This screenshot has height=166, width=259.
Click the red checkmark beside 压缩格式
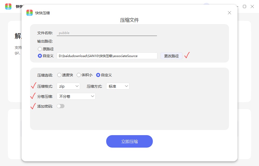click(x=33, y=86)
